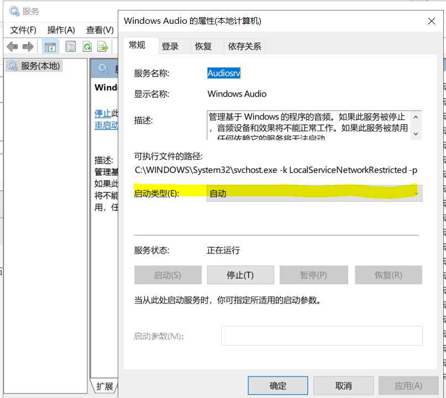Toggle the Show/Hide Console Tree icon

[x=50, y=46]
